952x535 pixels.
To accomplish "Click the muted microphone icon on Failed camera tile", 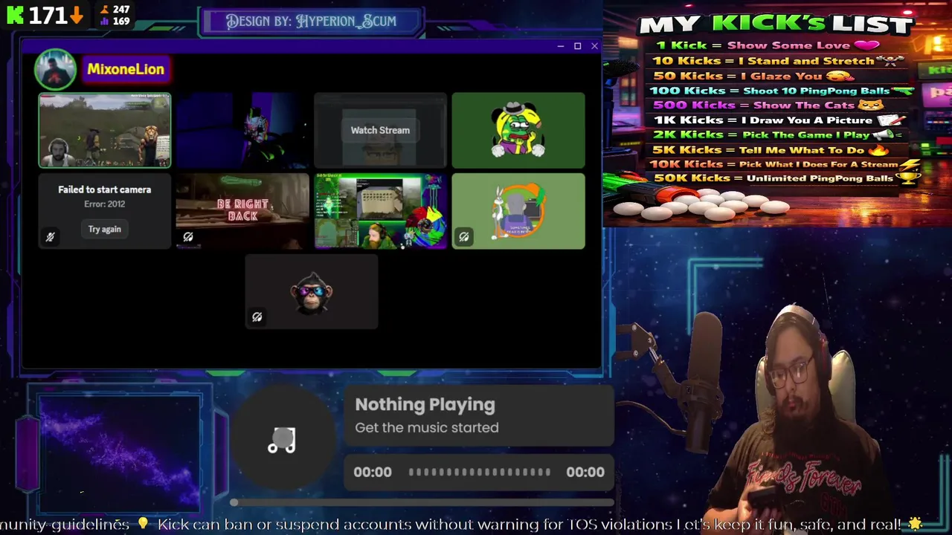I will pos(50,237).
